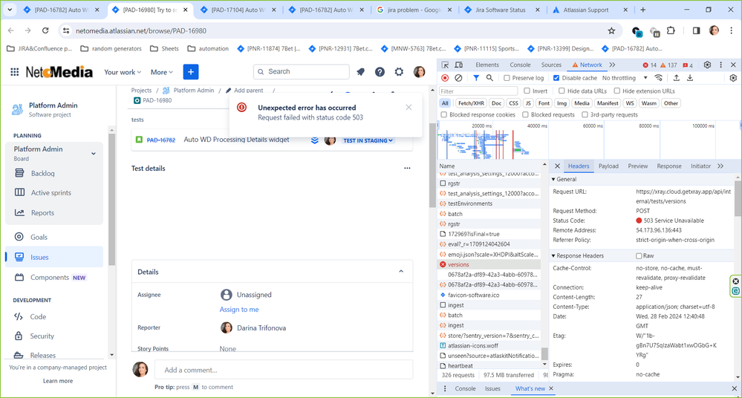Screen dimensions: 742x398
Task: Reload the page in Chrome
Action: point(45,30)
